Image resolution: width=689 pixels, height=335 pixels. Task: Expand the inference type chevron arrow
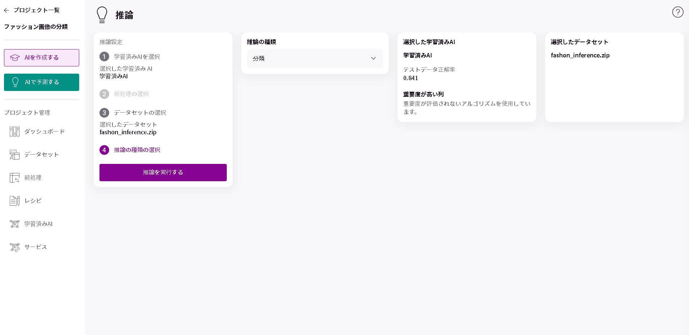(373, 58)
